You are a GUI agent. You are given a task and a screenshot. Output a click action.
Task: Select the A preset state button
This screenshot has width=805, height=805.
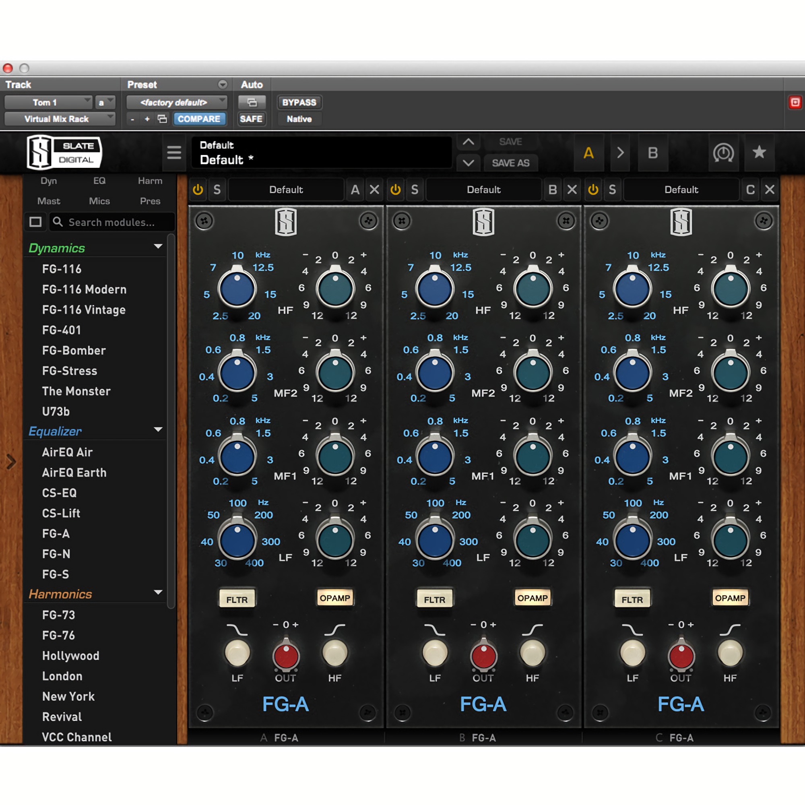coord(589,153)
